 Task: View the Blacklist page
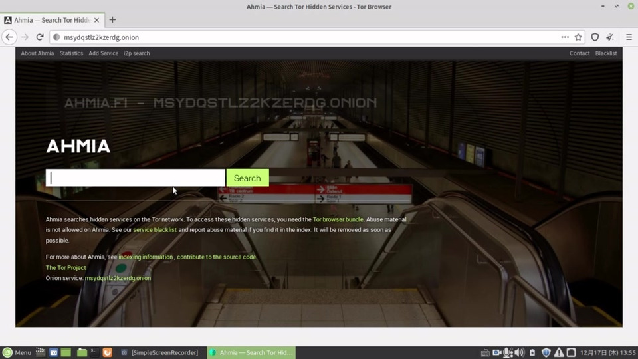click(606, 53)
